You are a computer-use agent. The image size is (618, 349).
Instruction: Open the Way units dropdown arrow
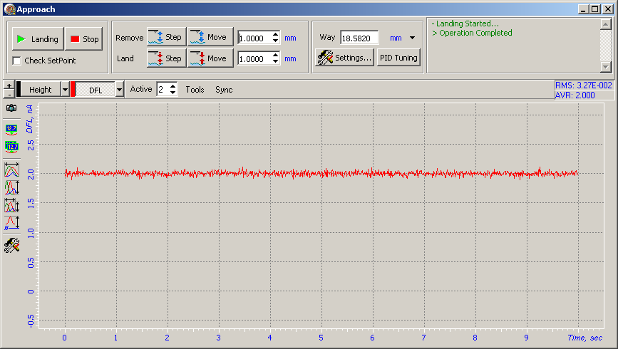tap(412, 38)
